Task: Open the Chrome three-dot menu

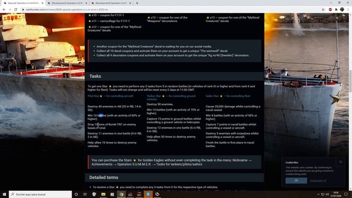Action: pos(348,10)
